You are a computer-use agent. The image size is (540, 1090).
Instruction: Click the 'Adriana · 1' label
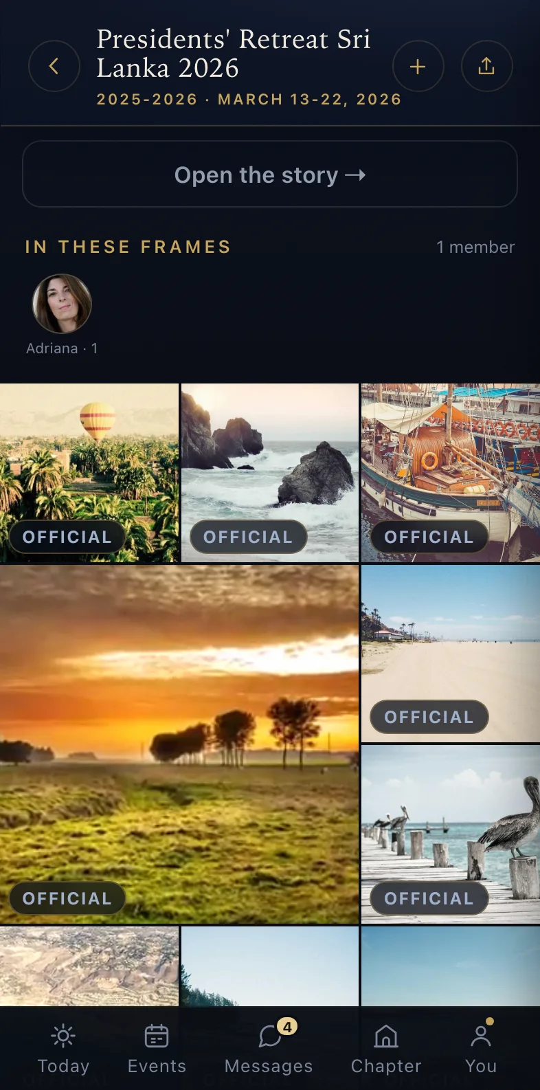(x=62, y=348)
